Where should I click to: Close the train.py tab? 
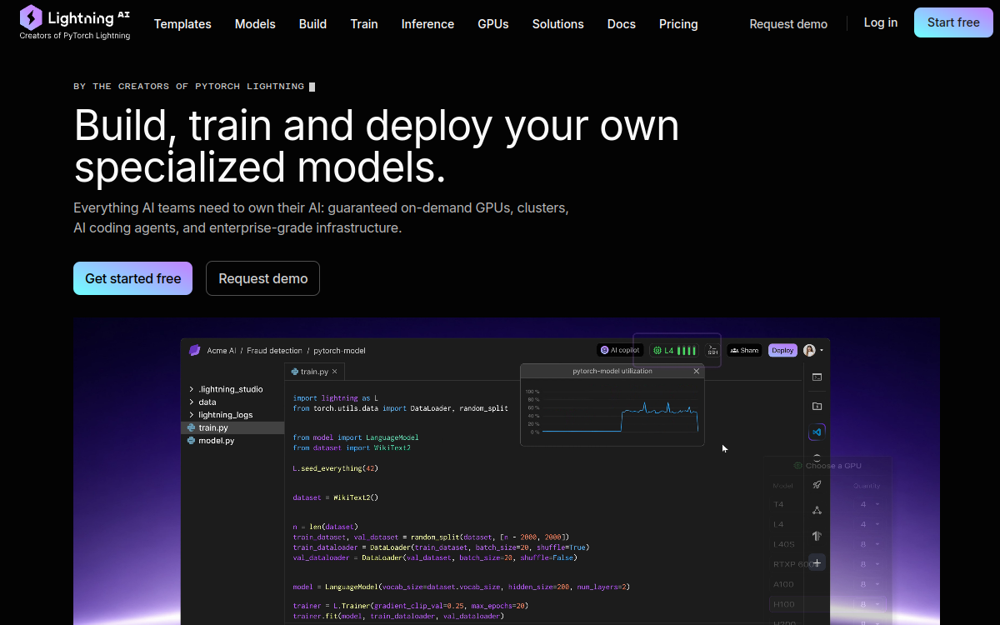click(x=335, y=372)
